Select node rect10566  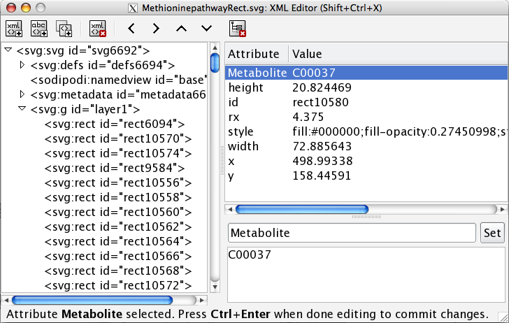118,256
